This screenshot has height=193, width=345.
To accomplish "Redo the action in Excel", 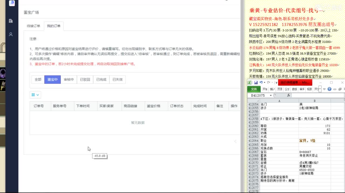I will tap(268, 83).
